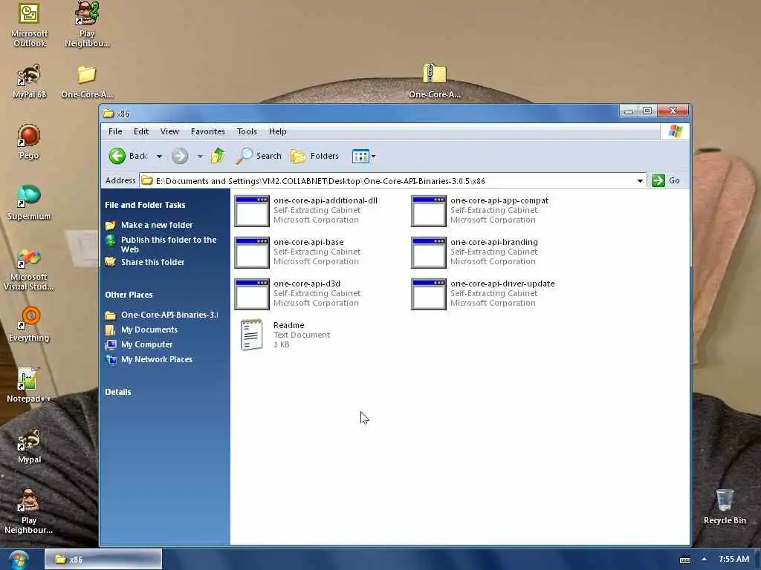Go to My Documents link
This screenshot has width=761, height=570.
149,330
